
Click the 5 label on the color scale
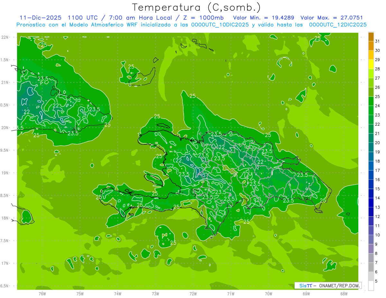tap(376, 281)
